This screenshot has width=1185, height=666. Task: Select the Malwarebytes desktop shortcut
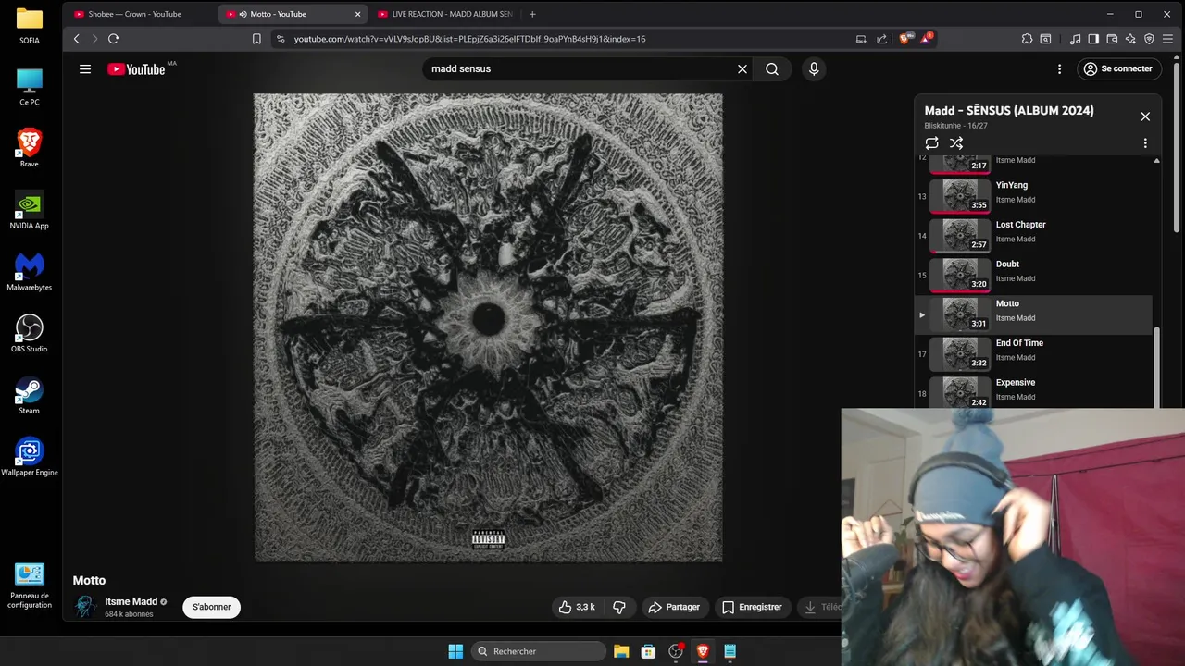coord(29,271)
